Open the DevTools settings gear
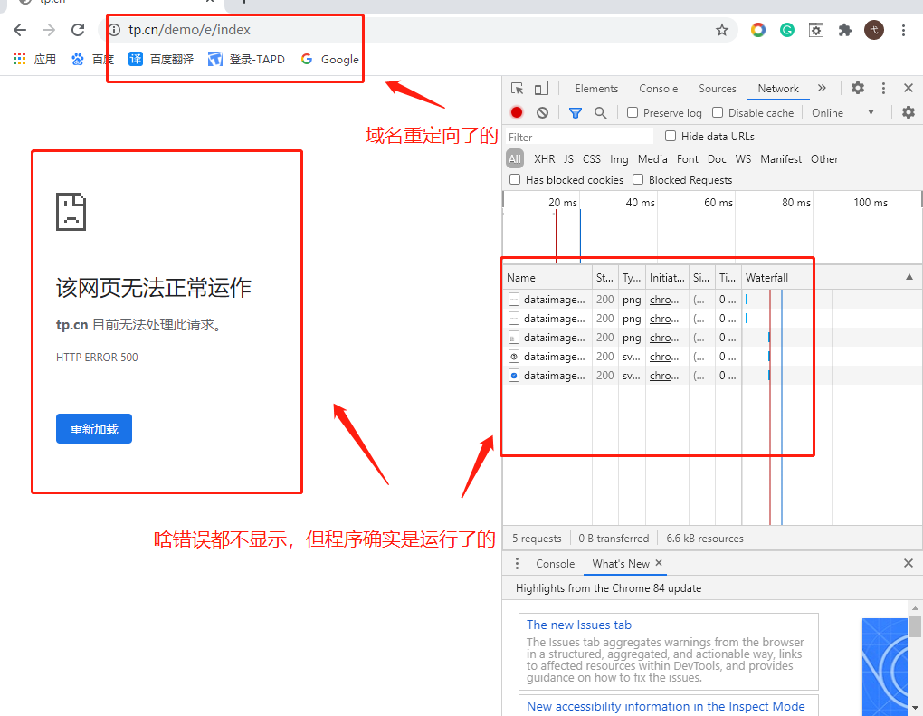This screenshot has width=923, height=716. [x=856, y=88]
